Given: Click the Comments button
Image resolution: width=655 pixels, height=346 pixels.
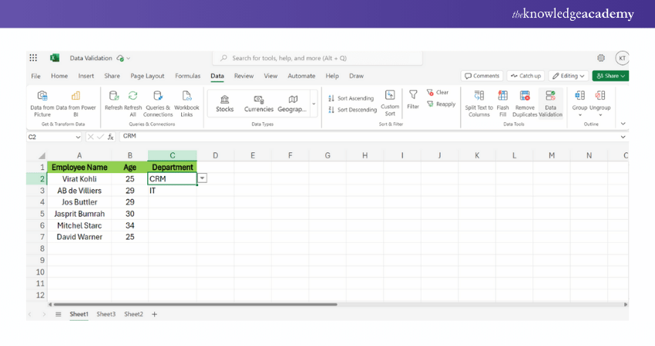Looking at the screenshot, I should click(482, 76).
